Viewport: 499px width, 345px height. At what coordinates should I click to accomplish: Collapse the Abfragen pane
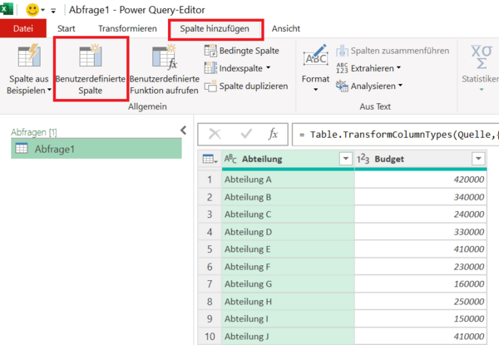coord(184,130)
